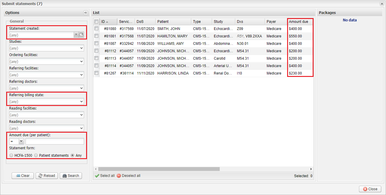
Task: Click the Search button
Action: (71, 175)
